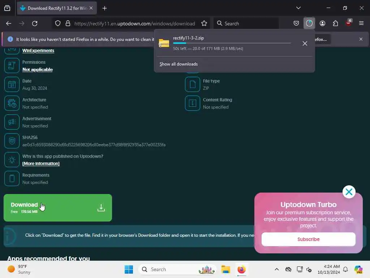
Task: Go back to the previous page
Action: coord(9,24)
